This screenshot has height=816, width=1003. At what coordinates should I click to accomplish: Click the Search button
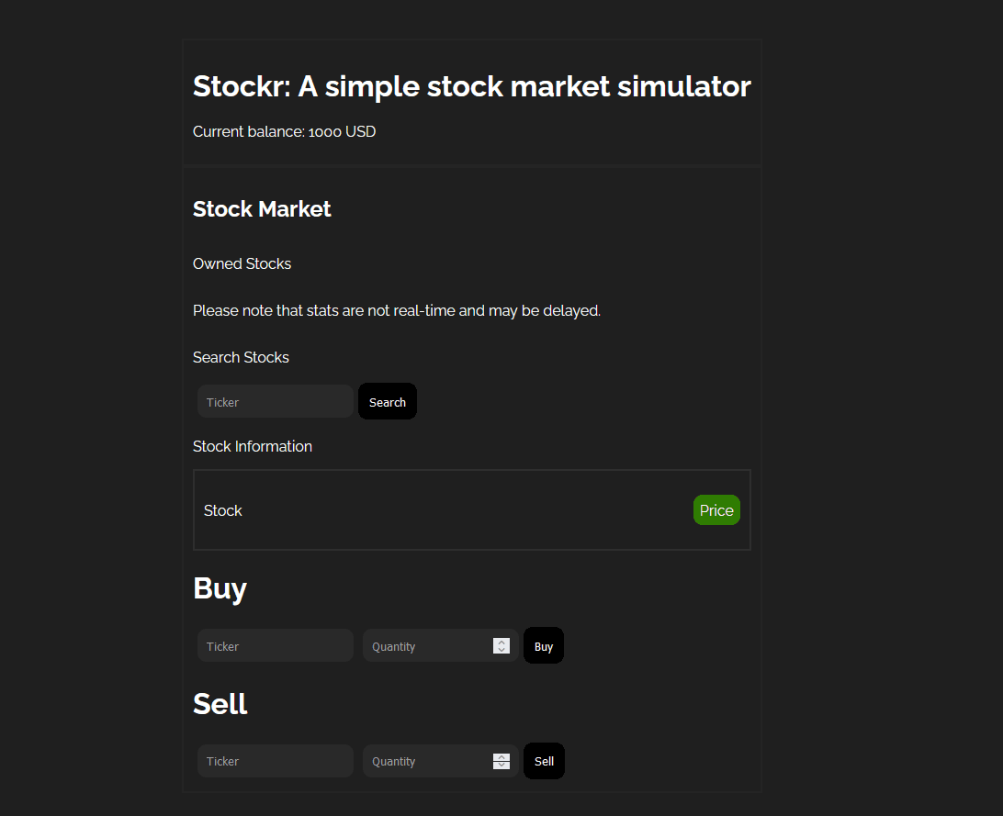388,402
